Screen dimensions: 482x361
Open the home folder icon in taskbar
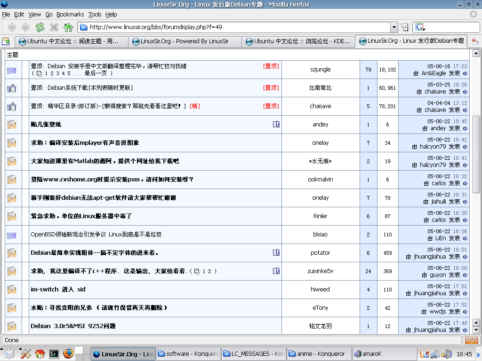tap(40, 353)
